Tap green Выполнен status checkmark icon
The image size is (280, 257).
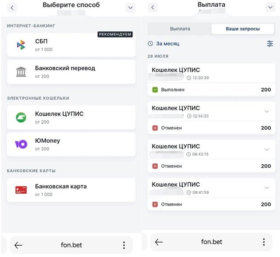(x=155, y=89)
